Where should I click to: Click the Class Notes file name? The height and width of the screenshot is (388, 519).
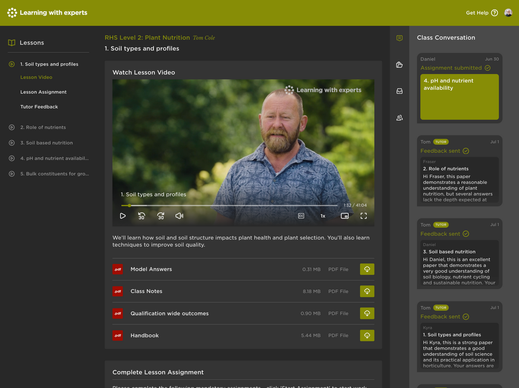click(x=147, y=291)
